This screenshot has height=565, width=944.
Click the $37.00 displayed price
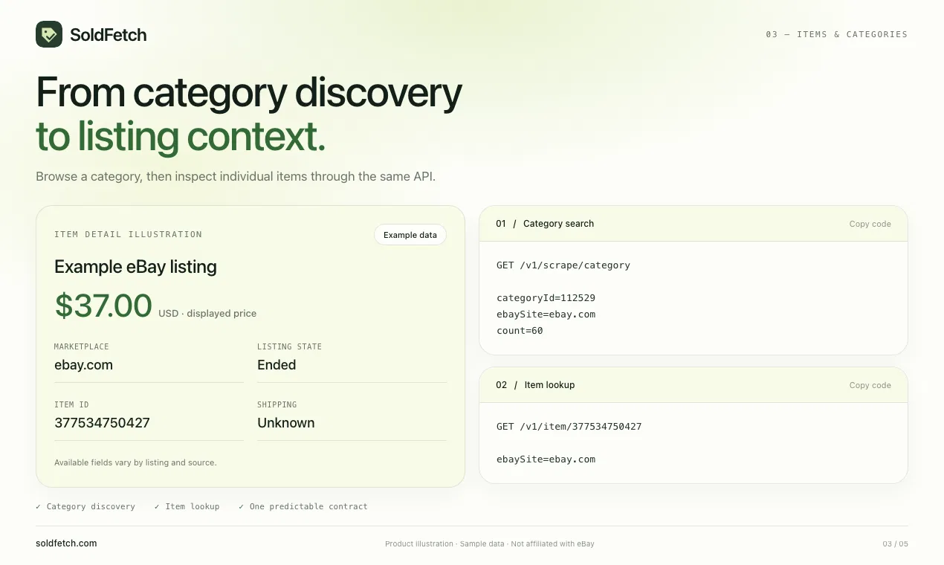[x=103, y=306]
